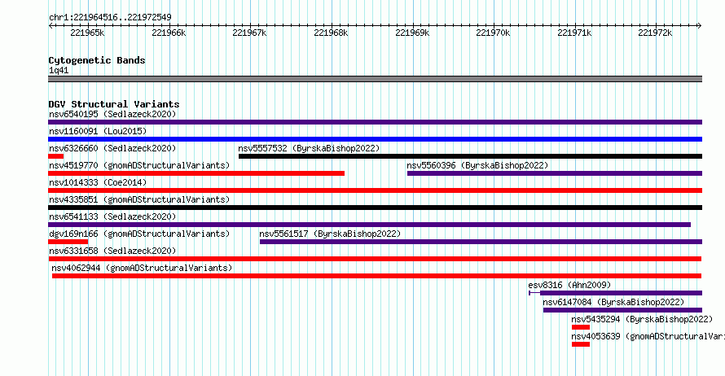Click the nsv6326660 (Sedlazeck2020) label
725x376 pixels.
pos(112,148)
